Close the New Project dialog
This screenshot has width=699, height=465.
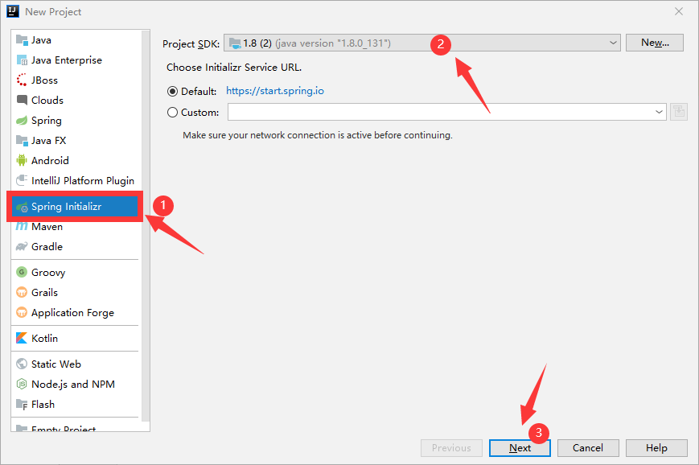[x=679, y=11]
